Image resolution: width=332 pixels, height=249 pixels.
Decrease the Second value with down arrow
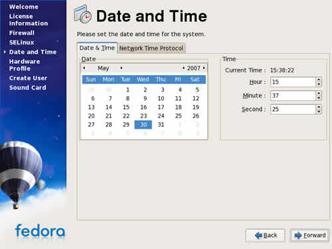pos(319,112)
